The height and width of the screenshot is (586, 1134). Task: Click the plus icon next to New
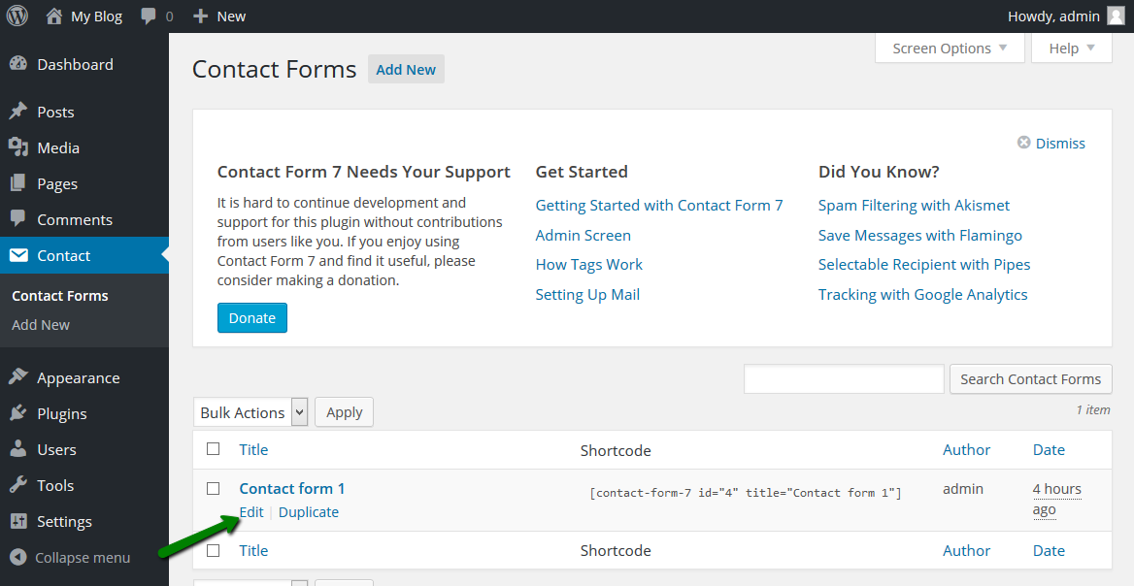200,16
